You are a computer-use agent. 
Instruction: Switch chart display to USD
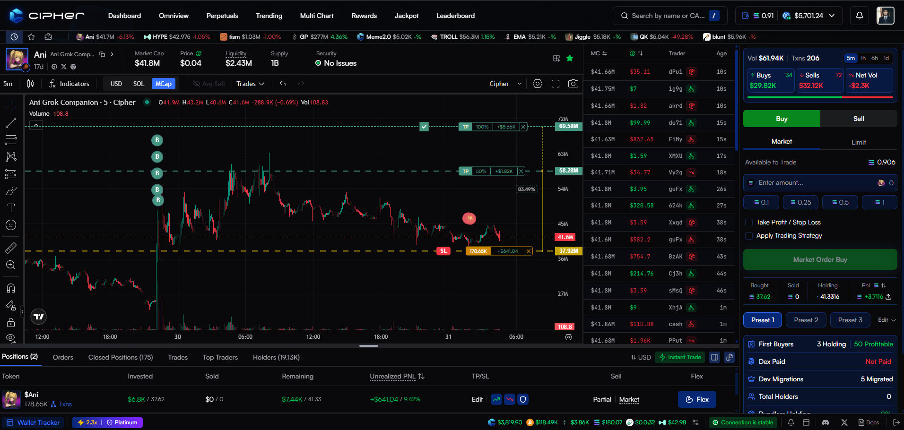(116, 84)
